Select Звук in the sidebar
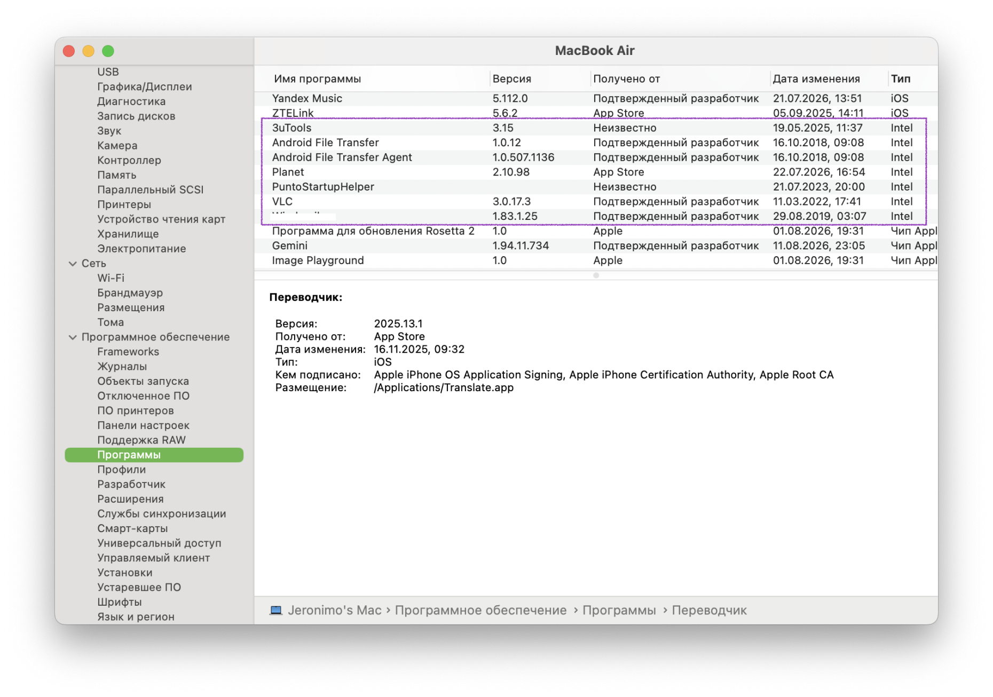993x697 pixels. click(x=109, y=131)
